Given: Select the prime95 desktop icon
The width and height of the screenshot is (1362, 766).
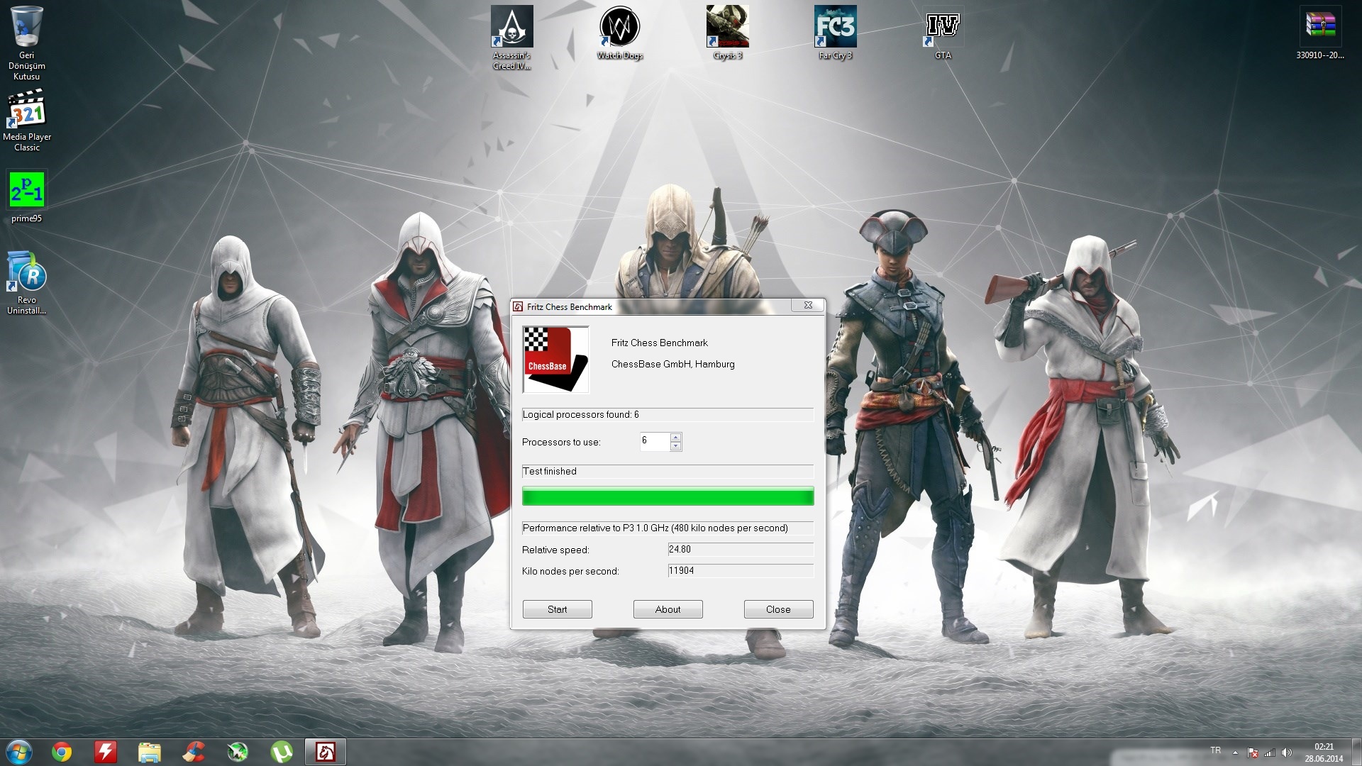Looking at the screenshot, I should [26, 190].
